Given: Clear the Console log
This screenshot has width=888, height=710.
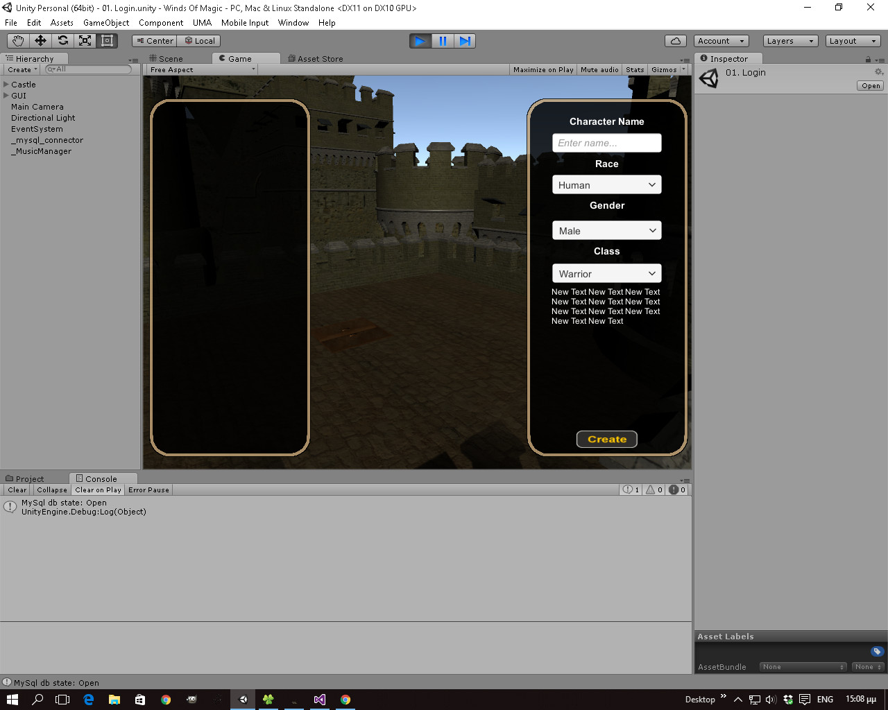Looking at the screenshot, I should pos(17,490).
